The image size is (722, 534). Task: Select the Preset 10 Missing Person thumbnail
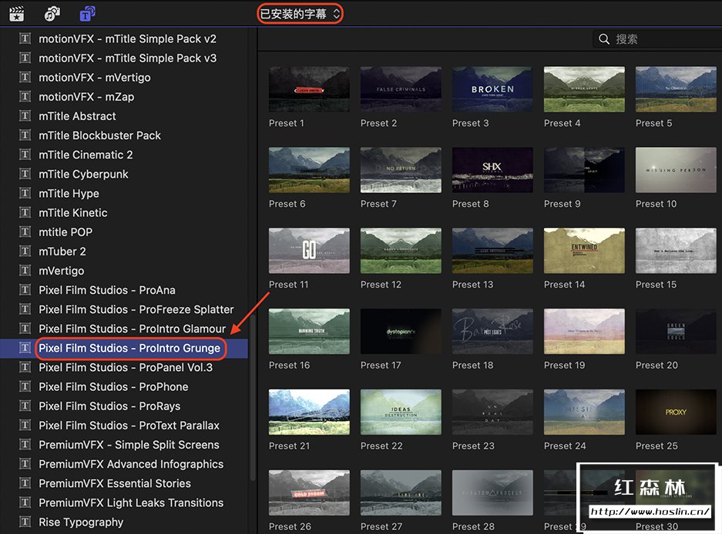click(x=676, y=170)
